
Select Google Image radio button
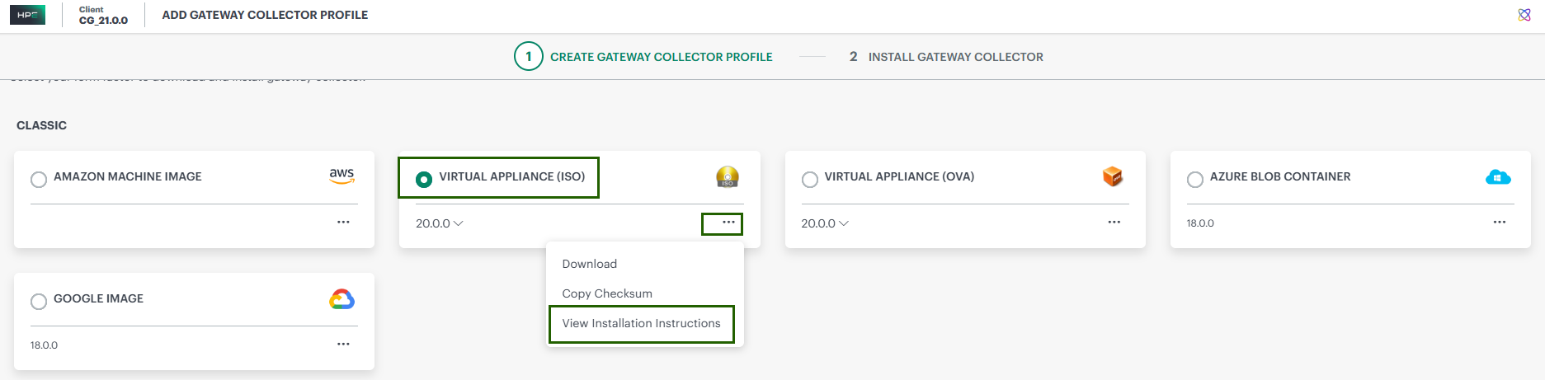[x=39, y=301]
